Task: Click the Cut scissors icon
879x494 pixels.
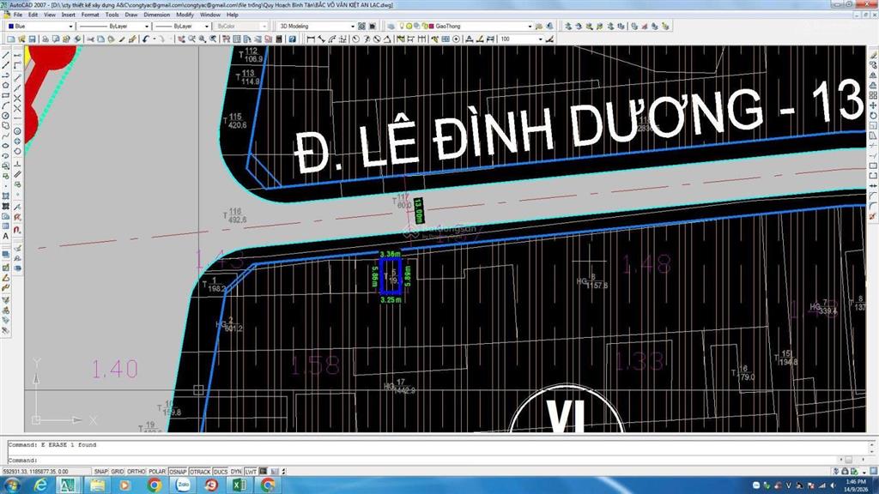Action: 90,39
